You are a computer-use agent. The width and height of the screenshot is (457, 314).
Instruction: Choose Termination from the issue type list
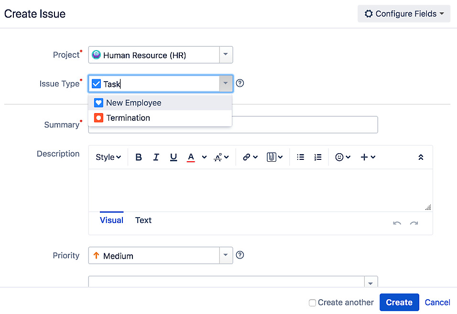click(128, 118)
